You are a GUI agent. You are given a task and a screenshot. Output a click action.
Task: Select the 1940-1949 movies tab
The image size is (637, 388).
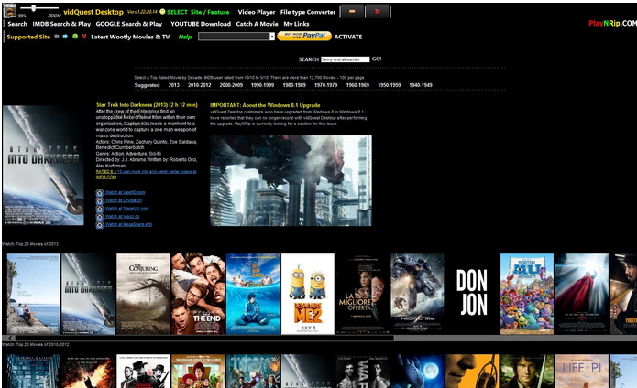421,85
